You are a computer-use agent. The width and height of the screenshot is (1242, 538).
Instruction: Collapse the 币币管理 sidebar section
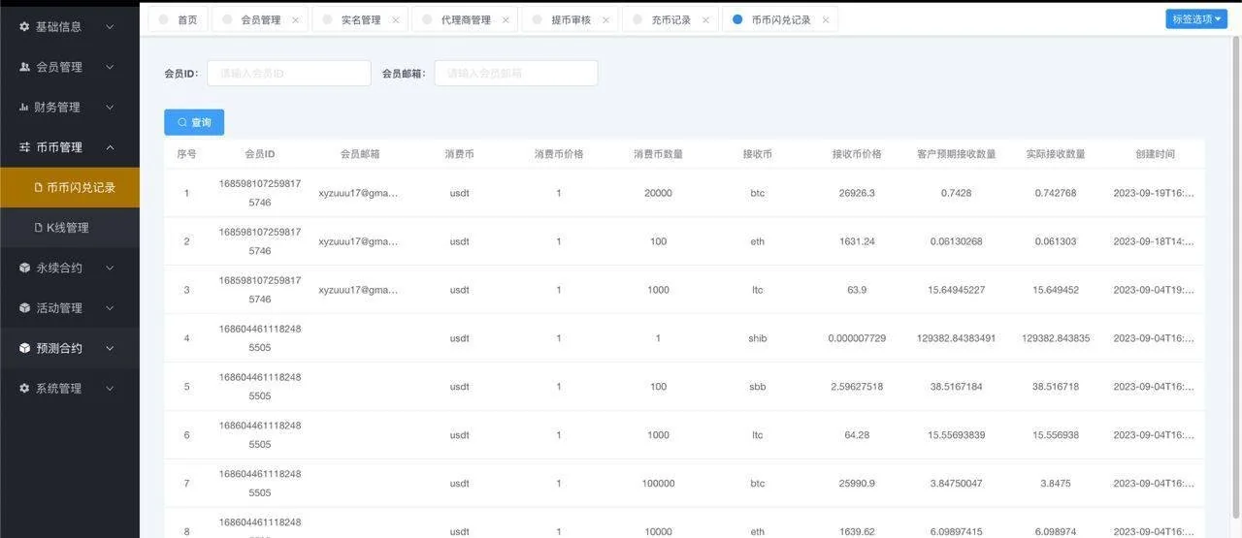(110, 147)
